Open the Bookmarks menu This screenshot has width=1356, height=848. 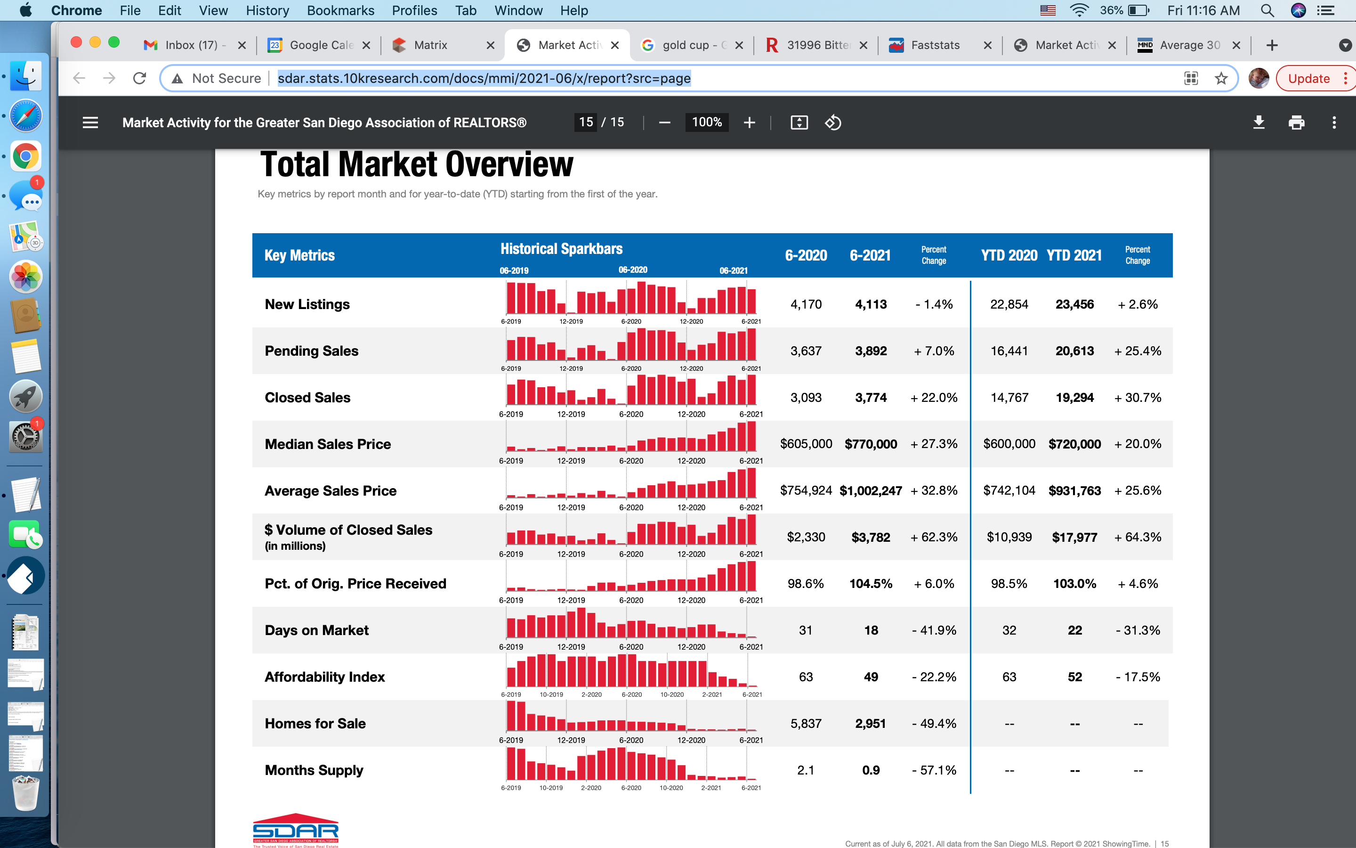(341, 11)
